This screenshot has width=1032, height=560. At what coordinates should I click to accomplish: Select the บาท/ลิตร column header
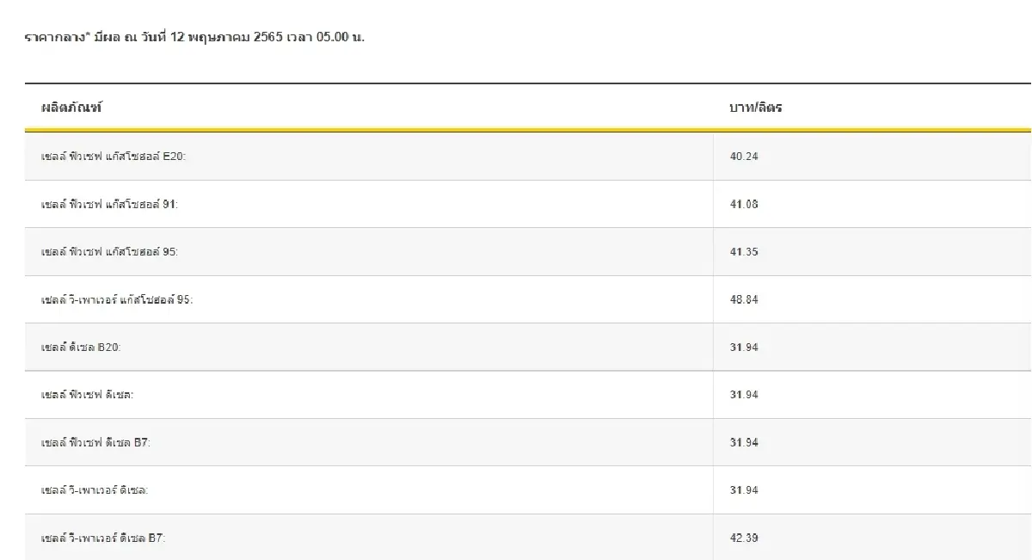pos(756,108)
